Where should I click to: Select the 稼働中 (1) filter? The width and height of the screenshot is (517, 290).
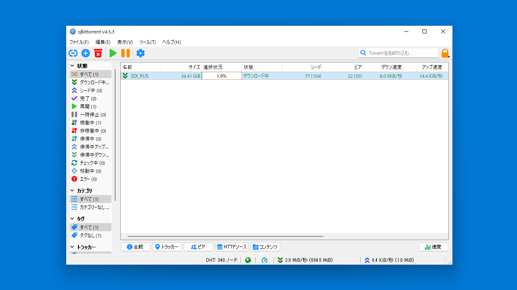(x=90, y=122)
